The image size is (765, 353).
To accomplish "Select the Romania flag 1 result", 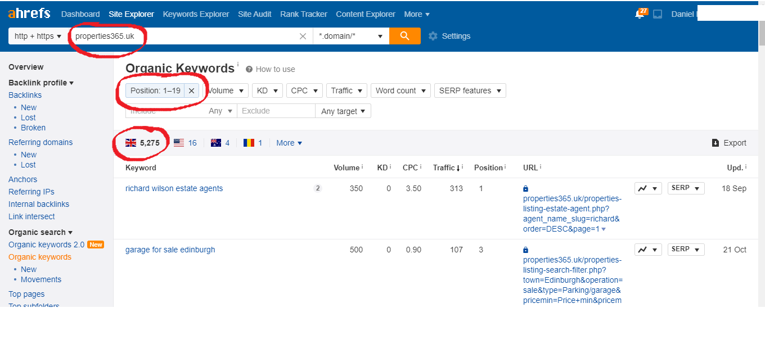I will tap(253, 143).
